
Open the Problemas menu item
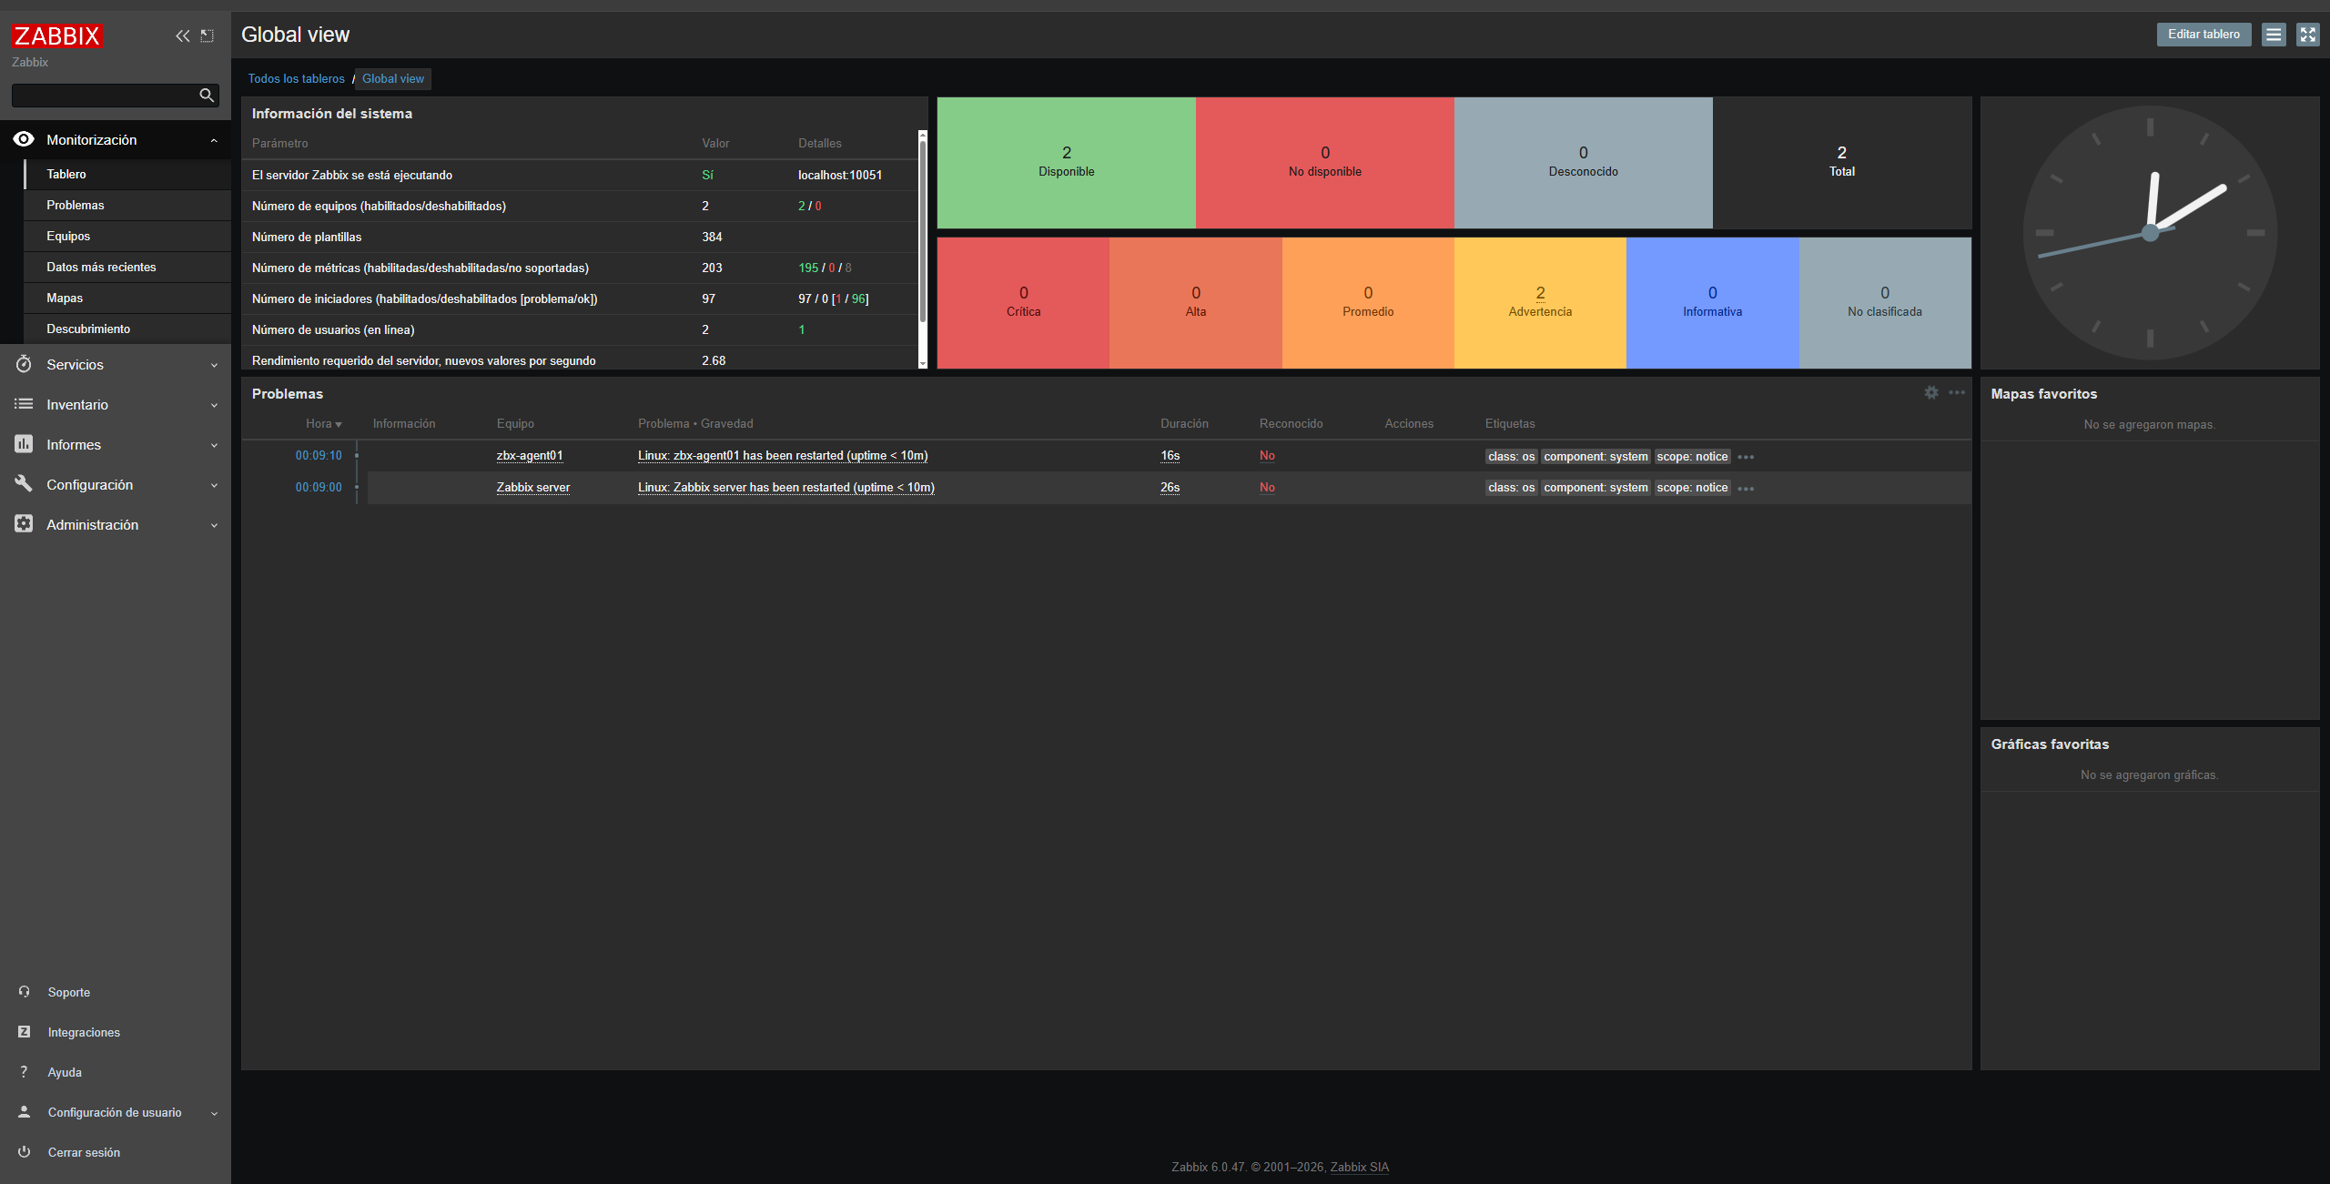(127, 205)
